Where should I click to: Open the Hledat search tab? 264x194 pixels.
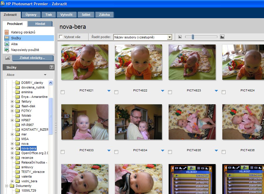[40, 24]
